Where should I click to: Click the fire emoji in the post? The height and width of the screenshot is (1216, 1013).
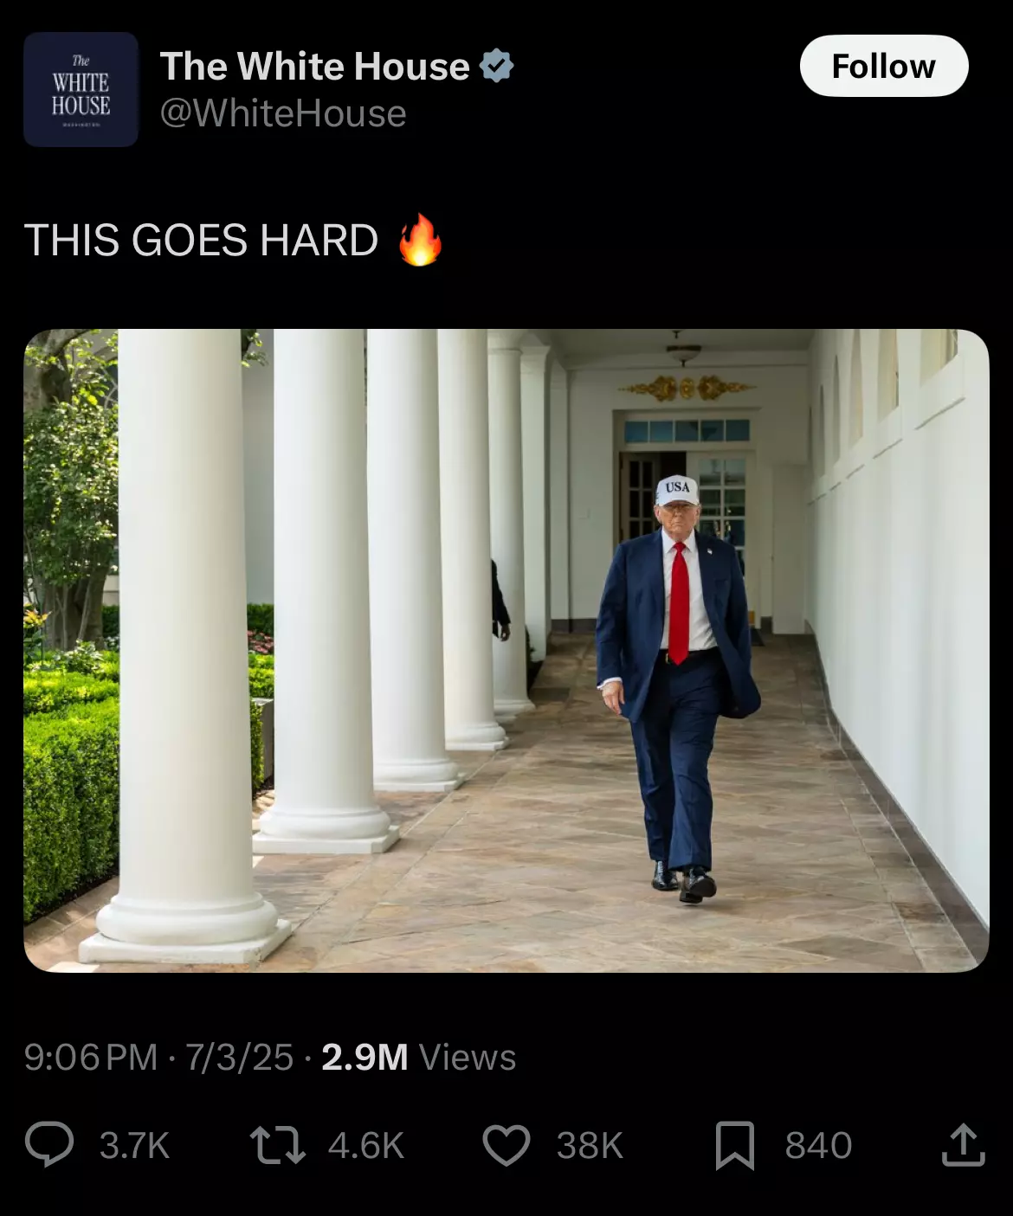[420, 240]
